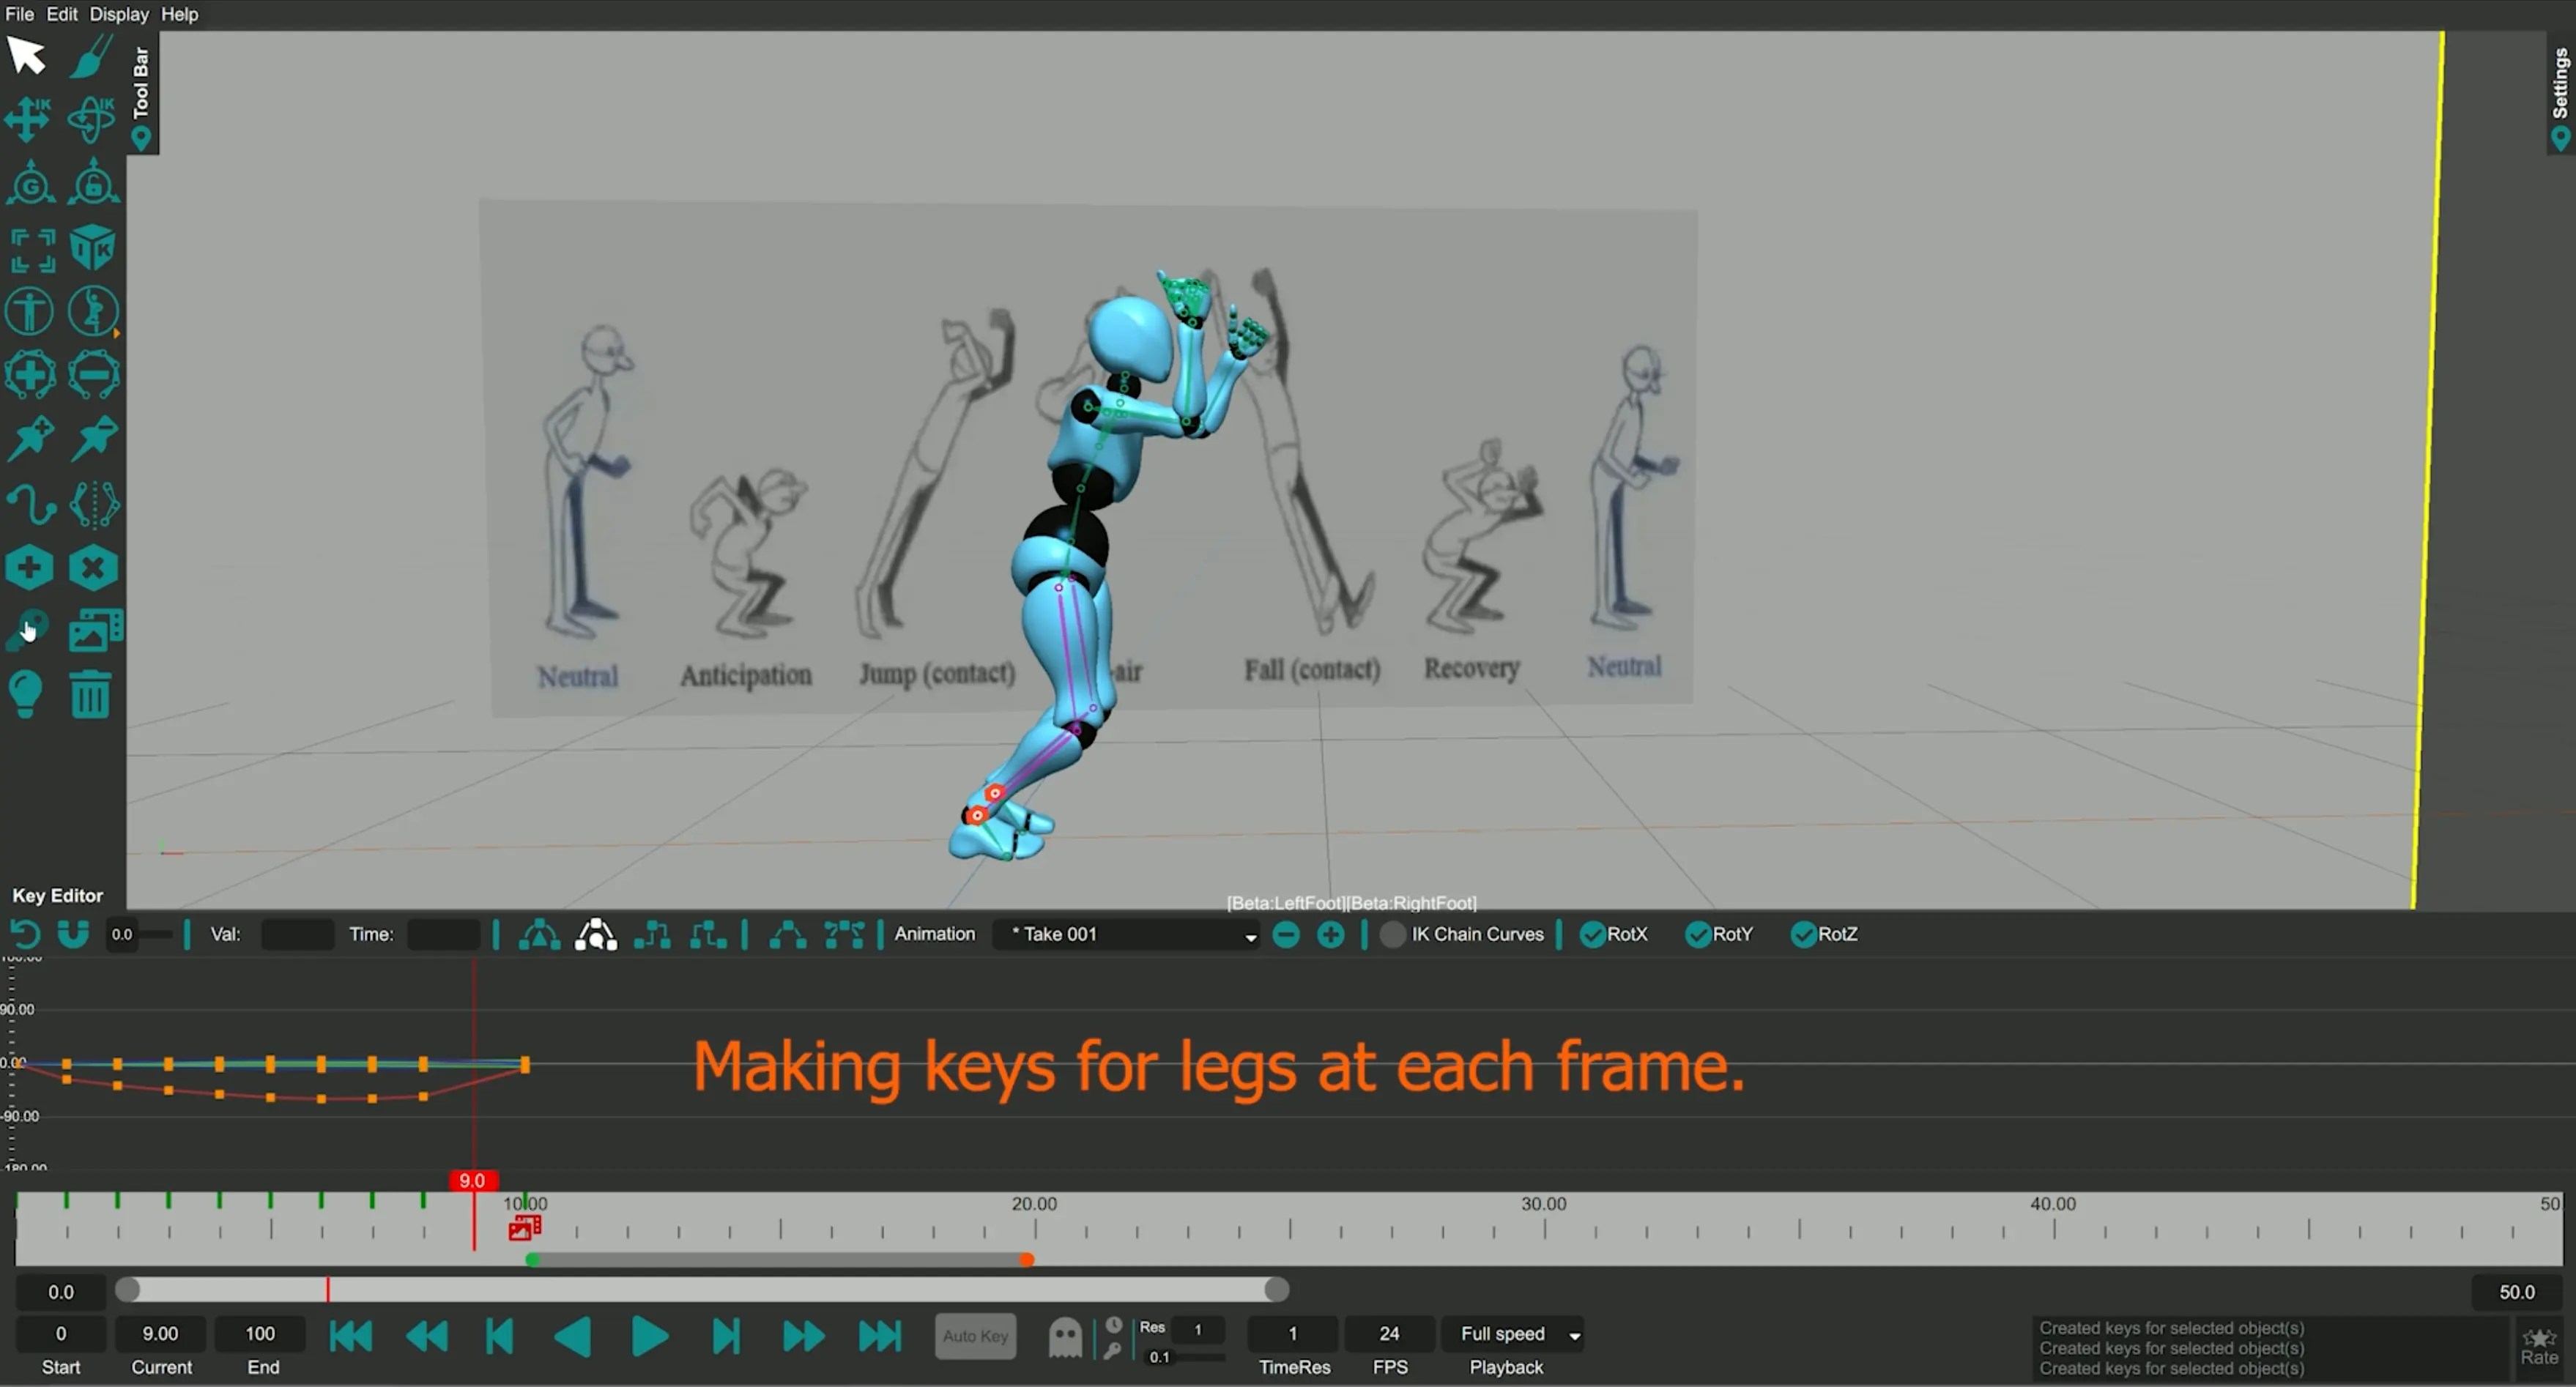Click the undo arrow in Key Editor
The image size is (2576, 1387).
(26, 935)
